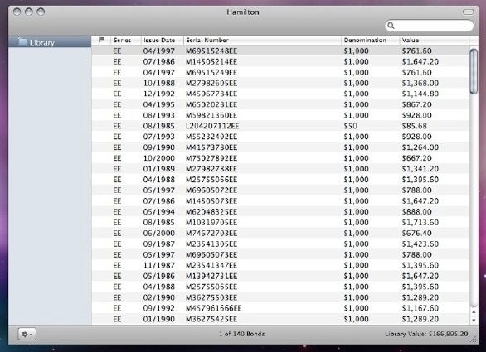Viewport: 486px width, 352px height.
Task: Click the Library folder icon
Action: (x=23, y=41)
